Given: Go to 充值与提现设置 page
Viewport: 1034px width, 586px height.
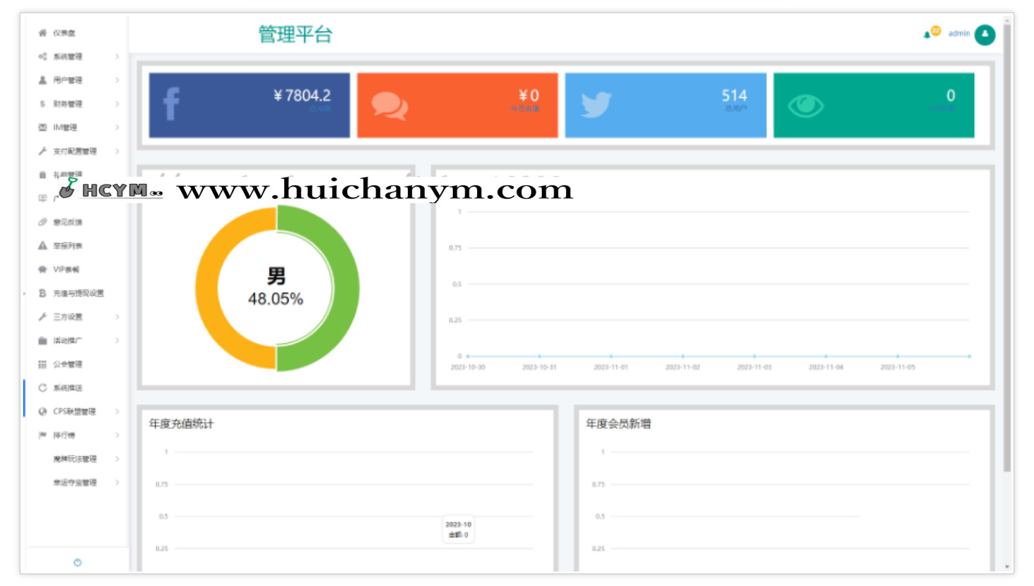Looking at the screenshot, I should [78, 293].
